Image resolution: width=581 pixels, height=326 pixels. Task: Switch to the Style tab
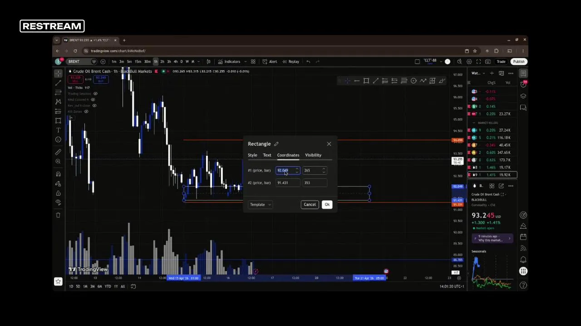[252, 155]
